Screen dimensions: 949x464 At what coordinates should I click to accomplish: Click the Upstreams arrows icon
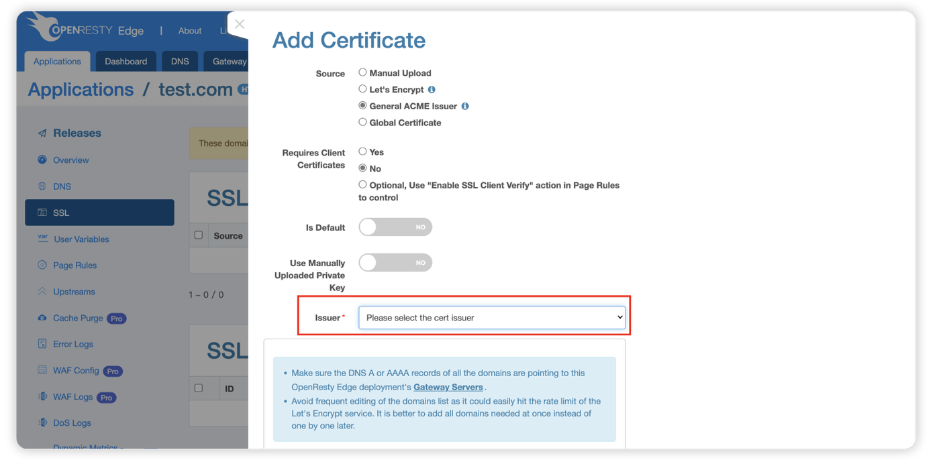[x=42, y=292]
